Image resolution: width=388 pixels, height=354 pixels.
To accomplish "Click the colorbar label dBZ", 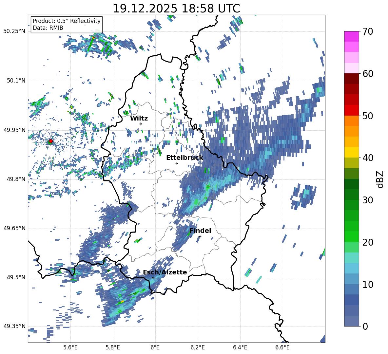I will point(380,179).
